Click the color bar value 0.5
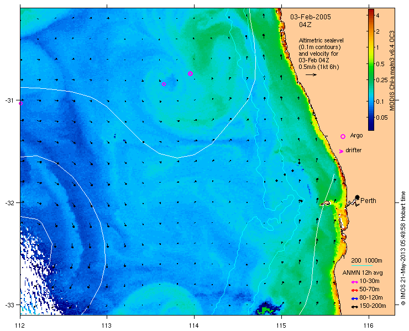The width and height of the screenshot is (409, 331). tap(380, 64)
